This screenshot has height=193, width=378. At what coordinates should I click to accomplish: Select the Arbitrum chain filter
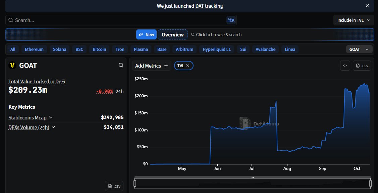pos(184,49)
